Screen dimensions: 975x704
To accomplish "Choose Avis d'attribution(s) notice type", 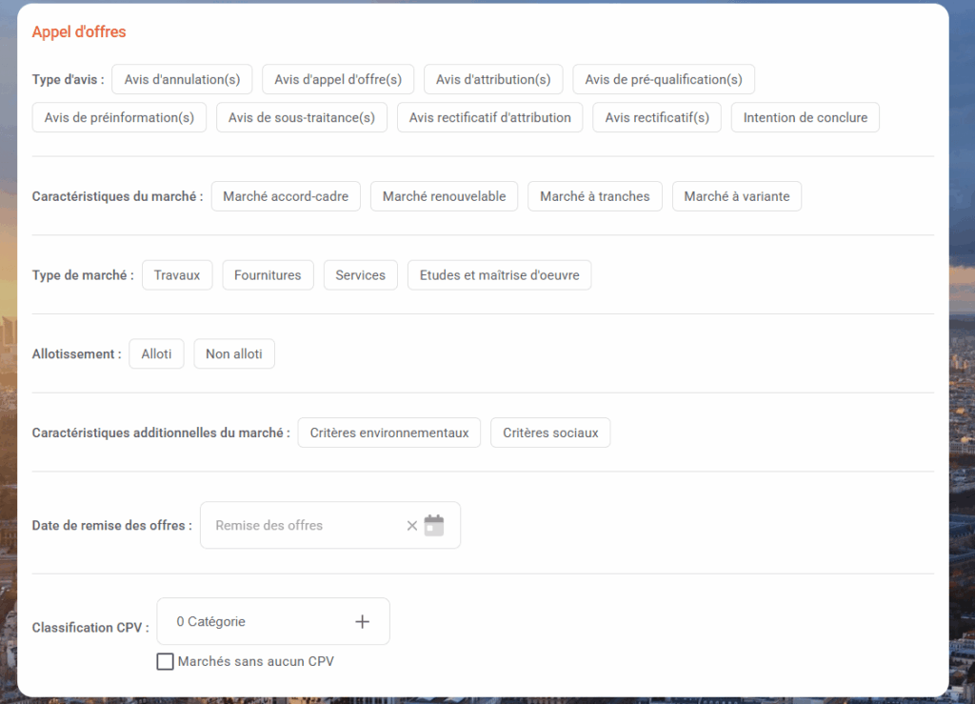I will [x=493, y=79].
